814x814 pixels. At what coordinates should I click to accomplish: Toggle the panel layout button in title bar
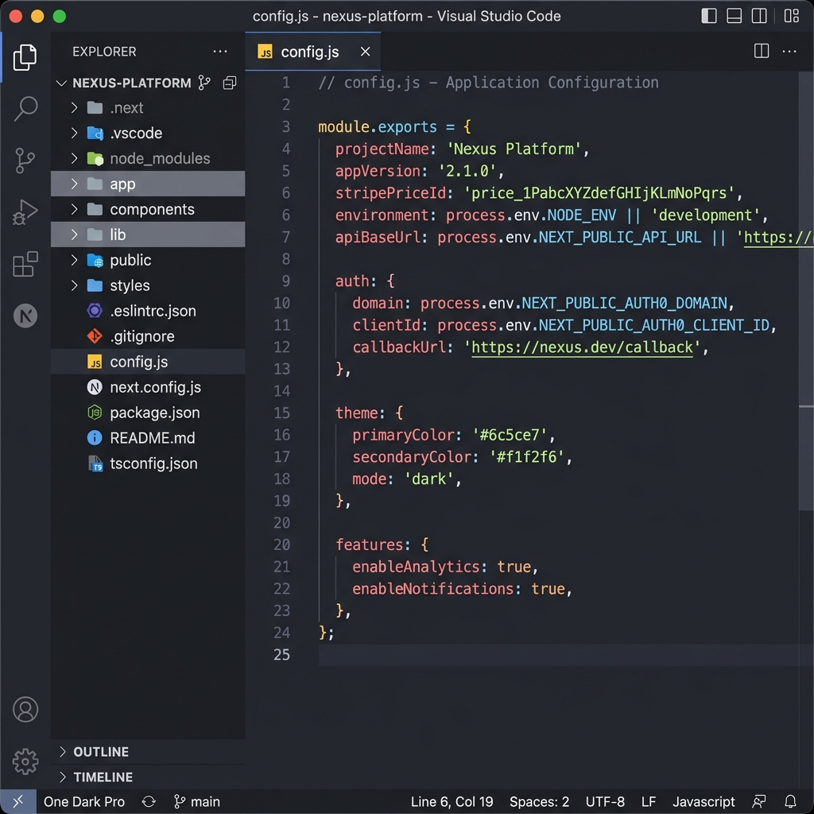click(735, 16)
